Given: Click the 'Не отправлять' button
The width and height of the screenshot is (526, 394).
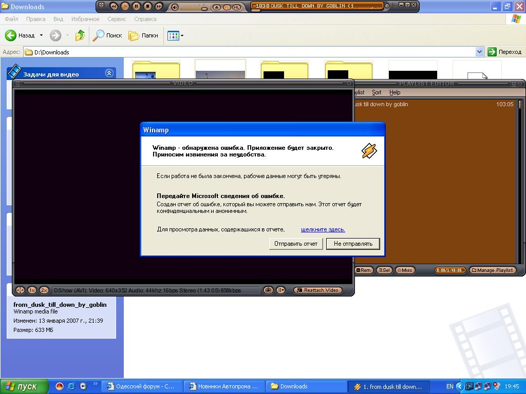Looking at the screenshot, I should click(x=353, y=244).
